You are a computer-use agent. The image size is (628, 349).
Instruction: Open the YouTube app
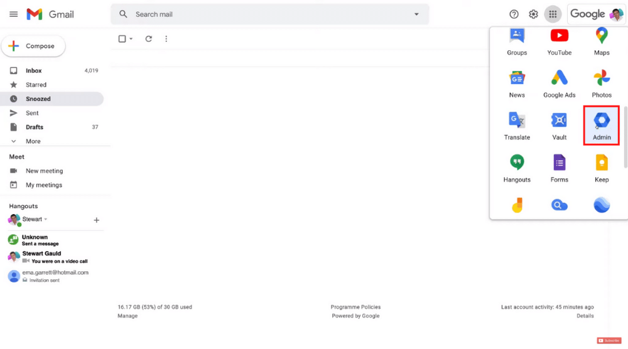coord(560,42)
